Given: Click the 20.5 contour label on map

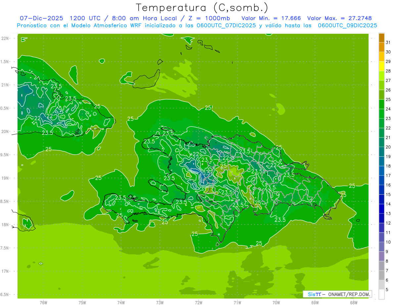Looking at the screenshot, I should coord(205,173).
